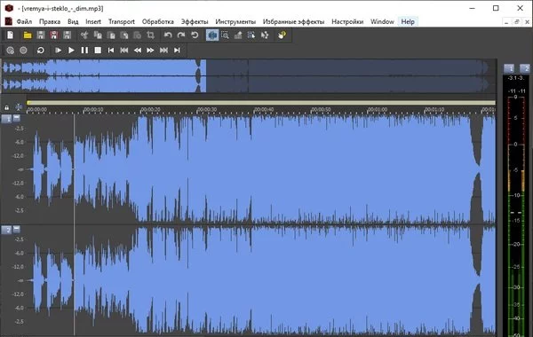
Task: Open the Файл menu
Action: [24, 21]
